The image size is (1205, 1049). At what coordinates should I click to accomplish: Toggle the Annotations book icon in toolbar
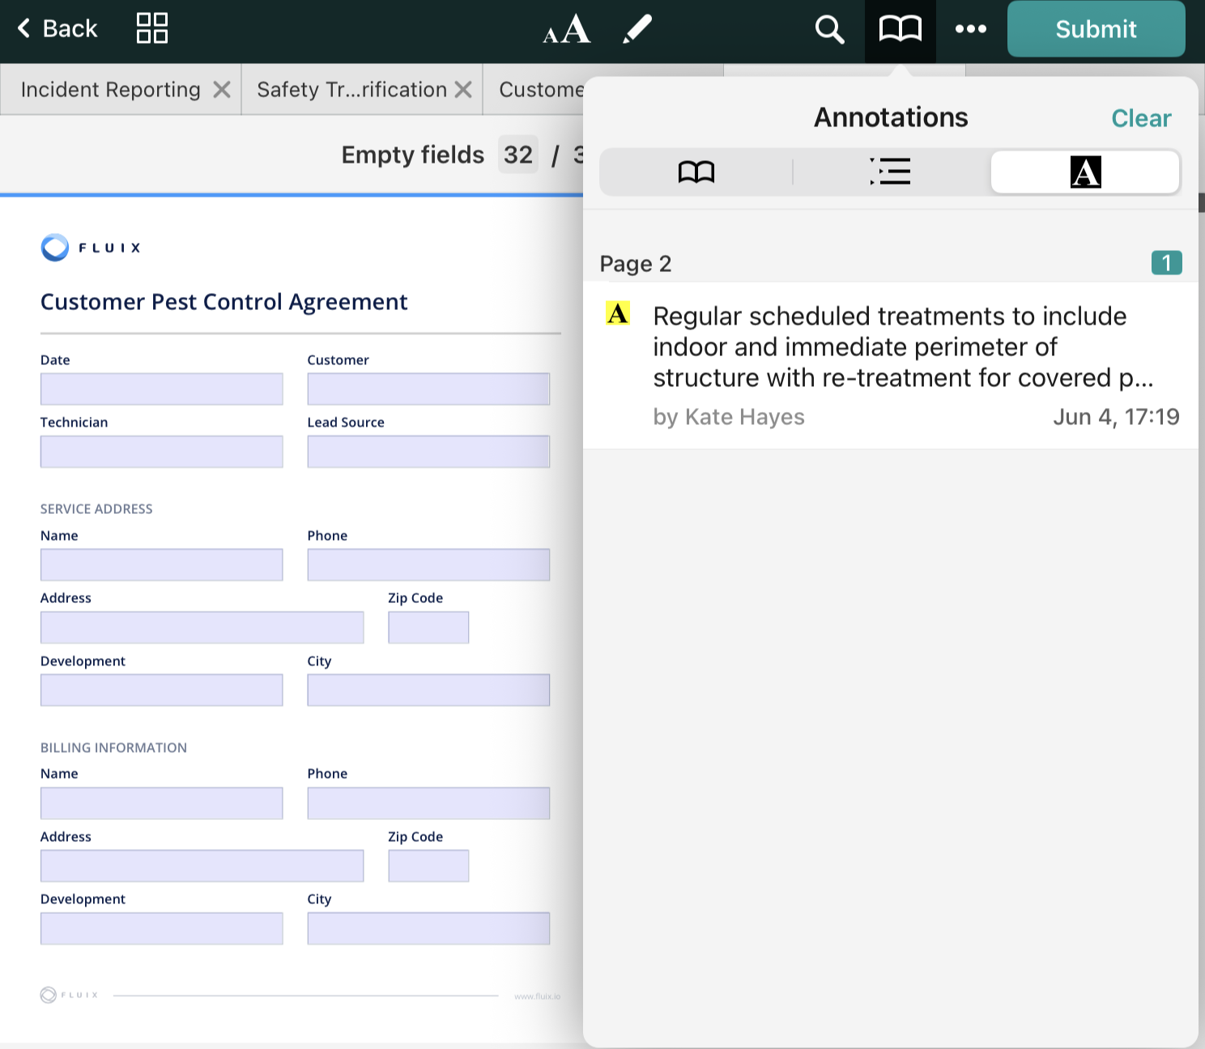tap(900, 30)
